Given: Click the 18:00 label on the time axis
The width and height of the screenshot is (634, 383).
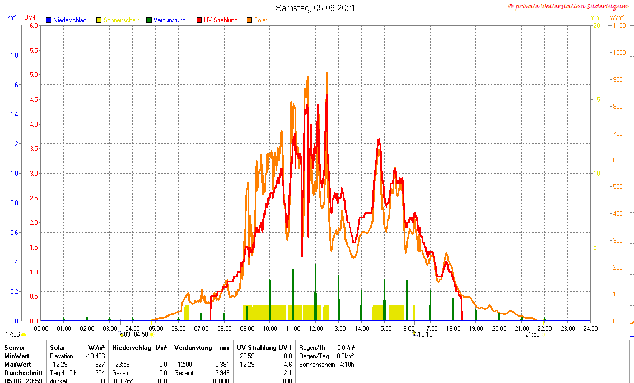Looking at the screenshot, I should 453,328.
